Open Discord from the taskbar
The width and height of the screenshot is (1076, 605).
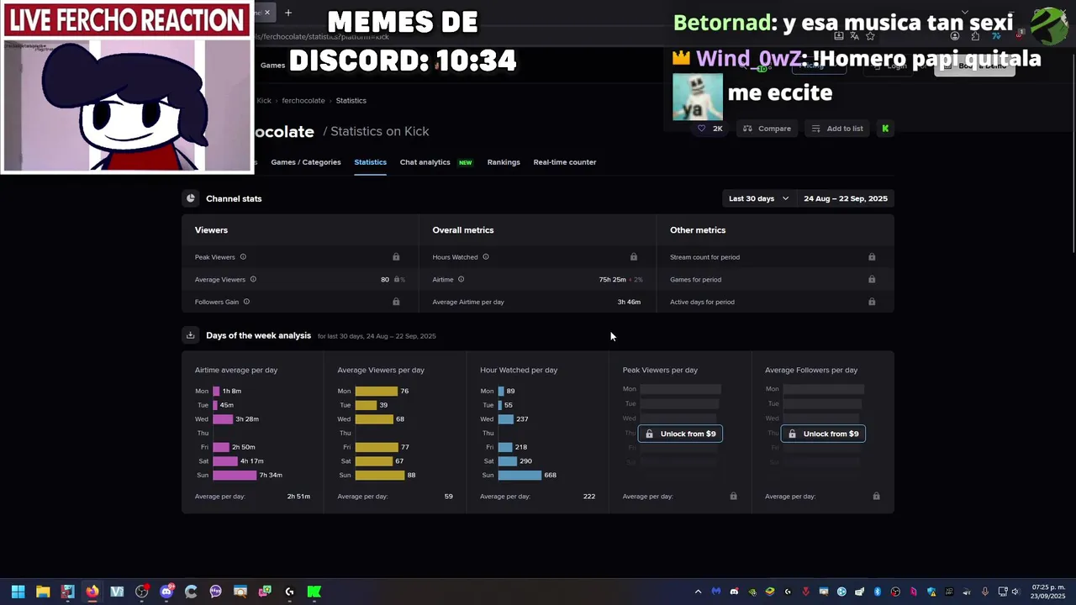(x=166, y=592)
